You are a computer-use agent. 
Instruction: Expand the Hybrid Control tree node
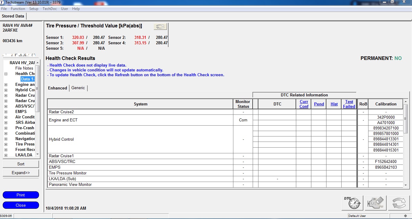6,90
